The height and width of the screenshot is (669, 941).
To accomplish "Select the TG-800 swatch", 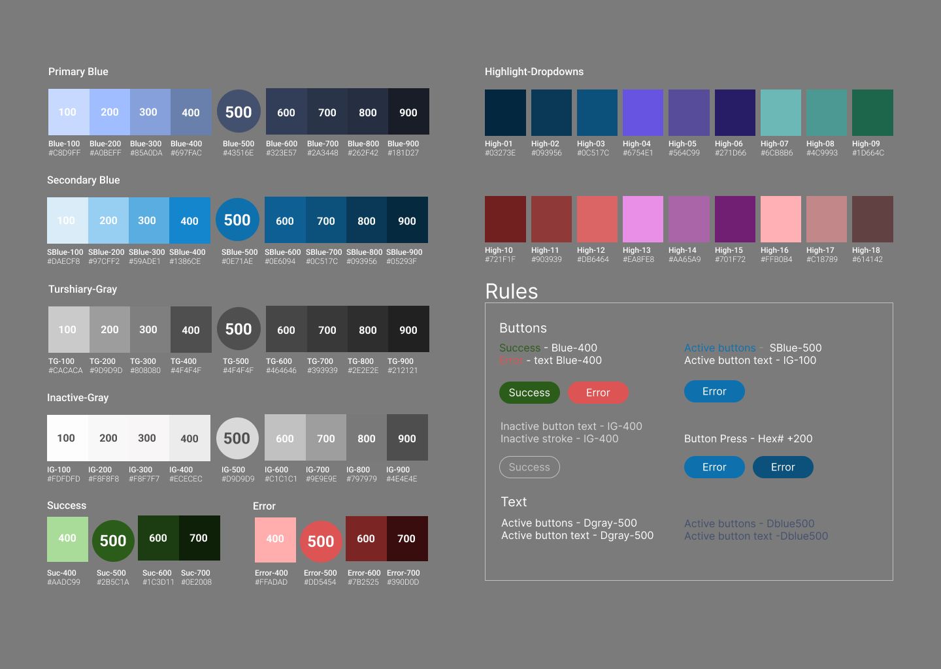I will pyautogui.click(x=368, y=329).
